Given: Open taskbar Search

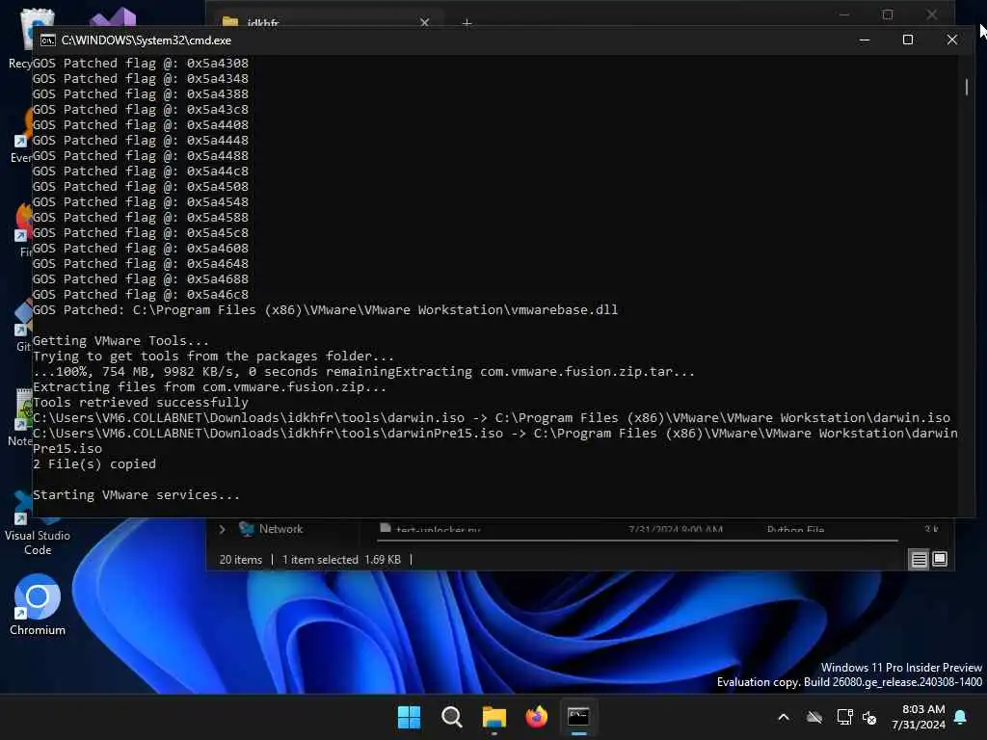Looking at the screenshot, I should click(451, 717).
